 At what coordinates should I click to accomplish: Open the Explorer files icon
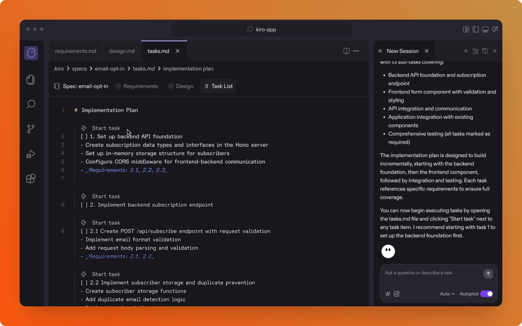(x=30, y=79)
